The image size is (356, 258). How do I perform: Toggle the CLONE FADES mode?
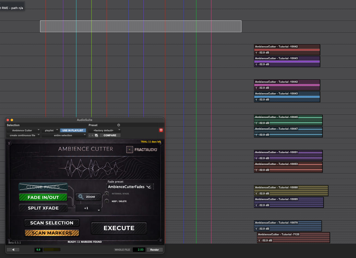43,187
